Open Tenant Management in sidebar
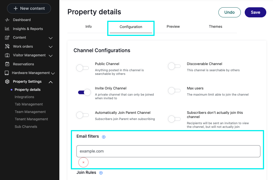The image size is (273, 180). [31, 119]
